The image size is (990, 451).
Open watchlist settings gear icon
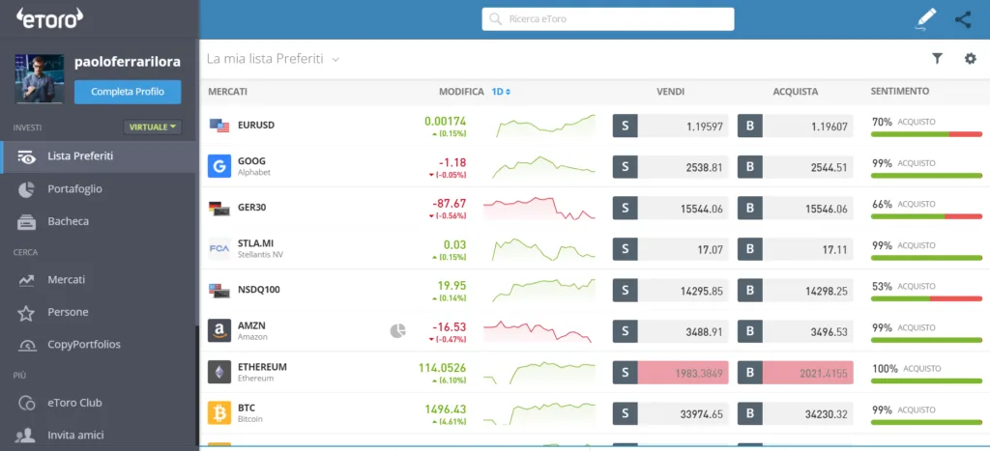coord(970,59)
